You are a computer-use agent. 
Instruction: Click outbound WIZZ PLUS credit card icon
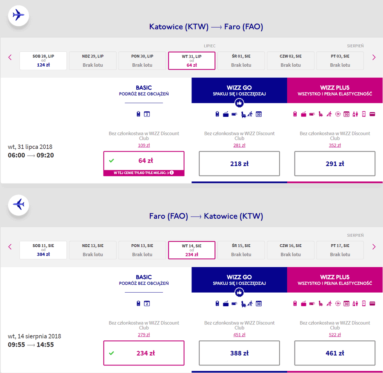pyautogui.click(x=372, y=114)
